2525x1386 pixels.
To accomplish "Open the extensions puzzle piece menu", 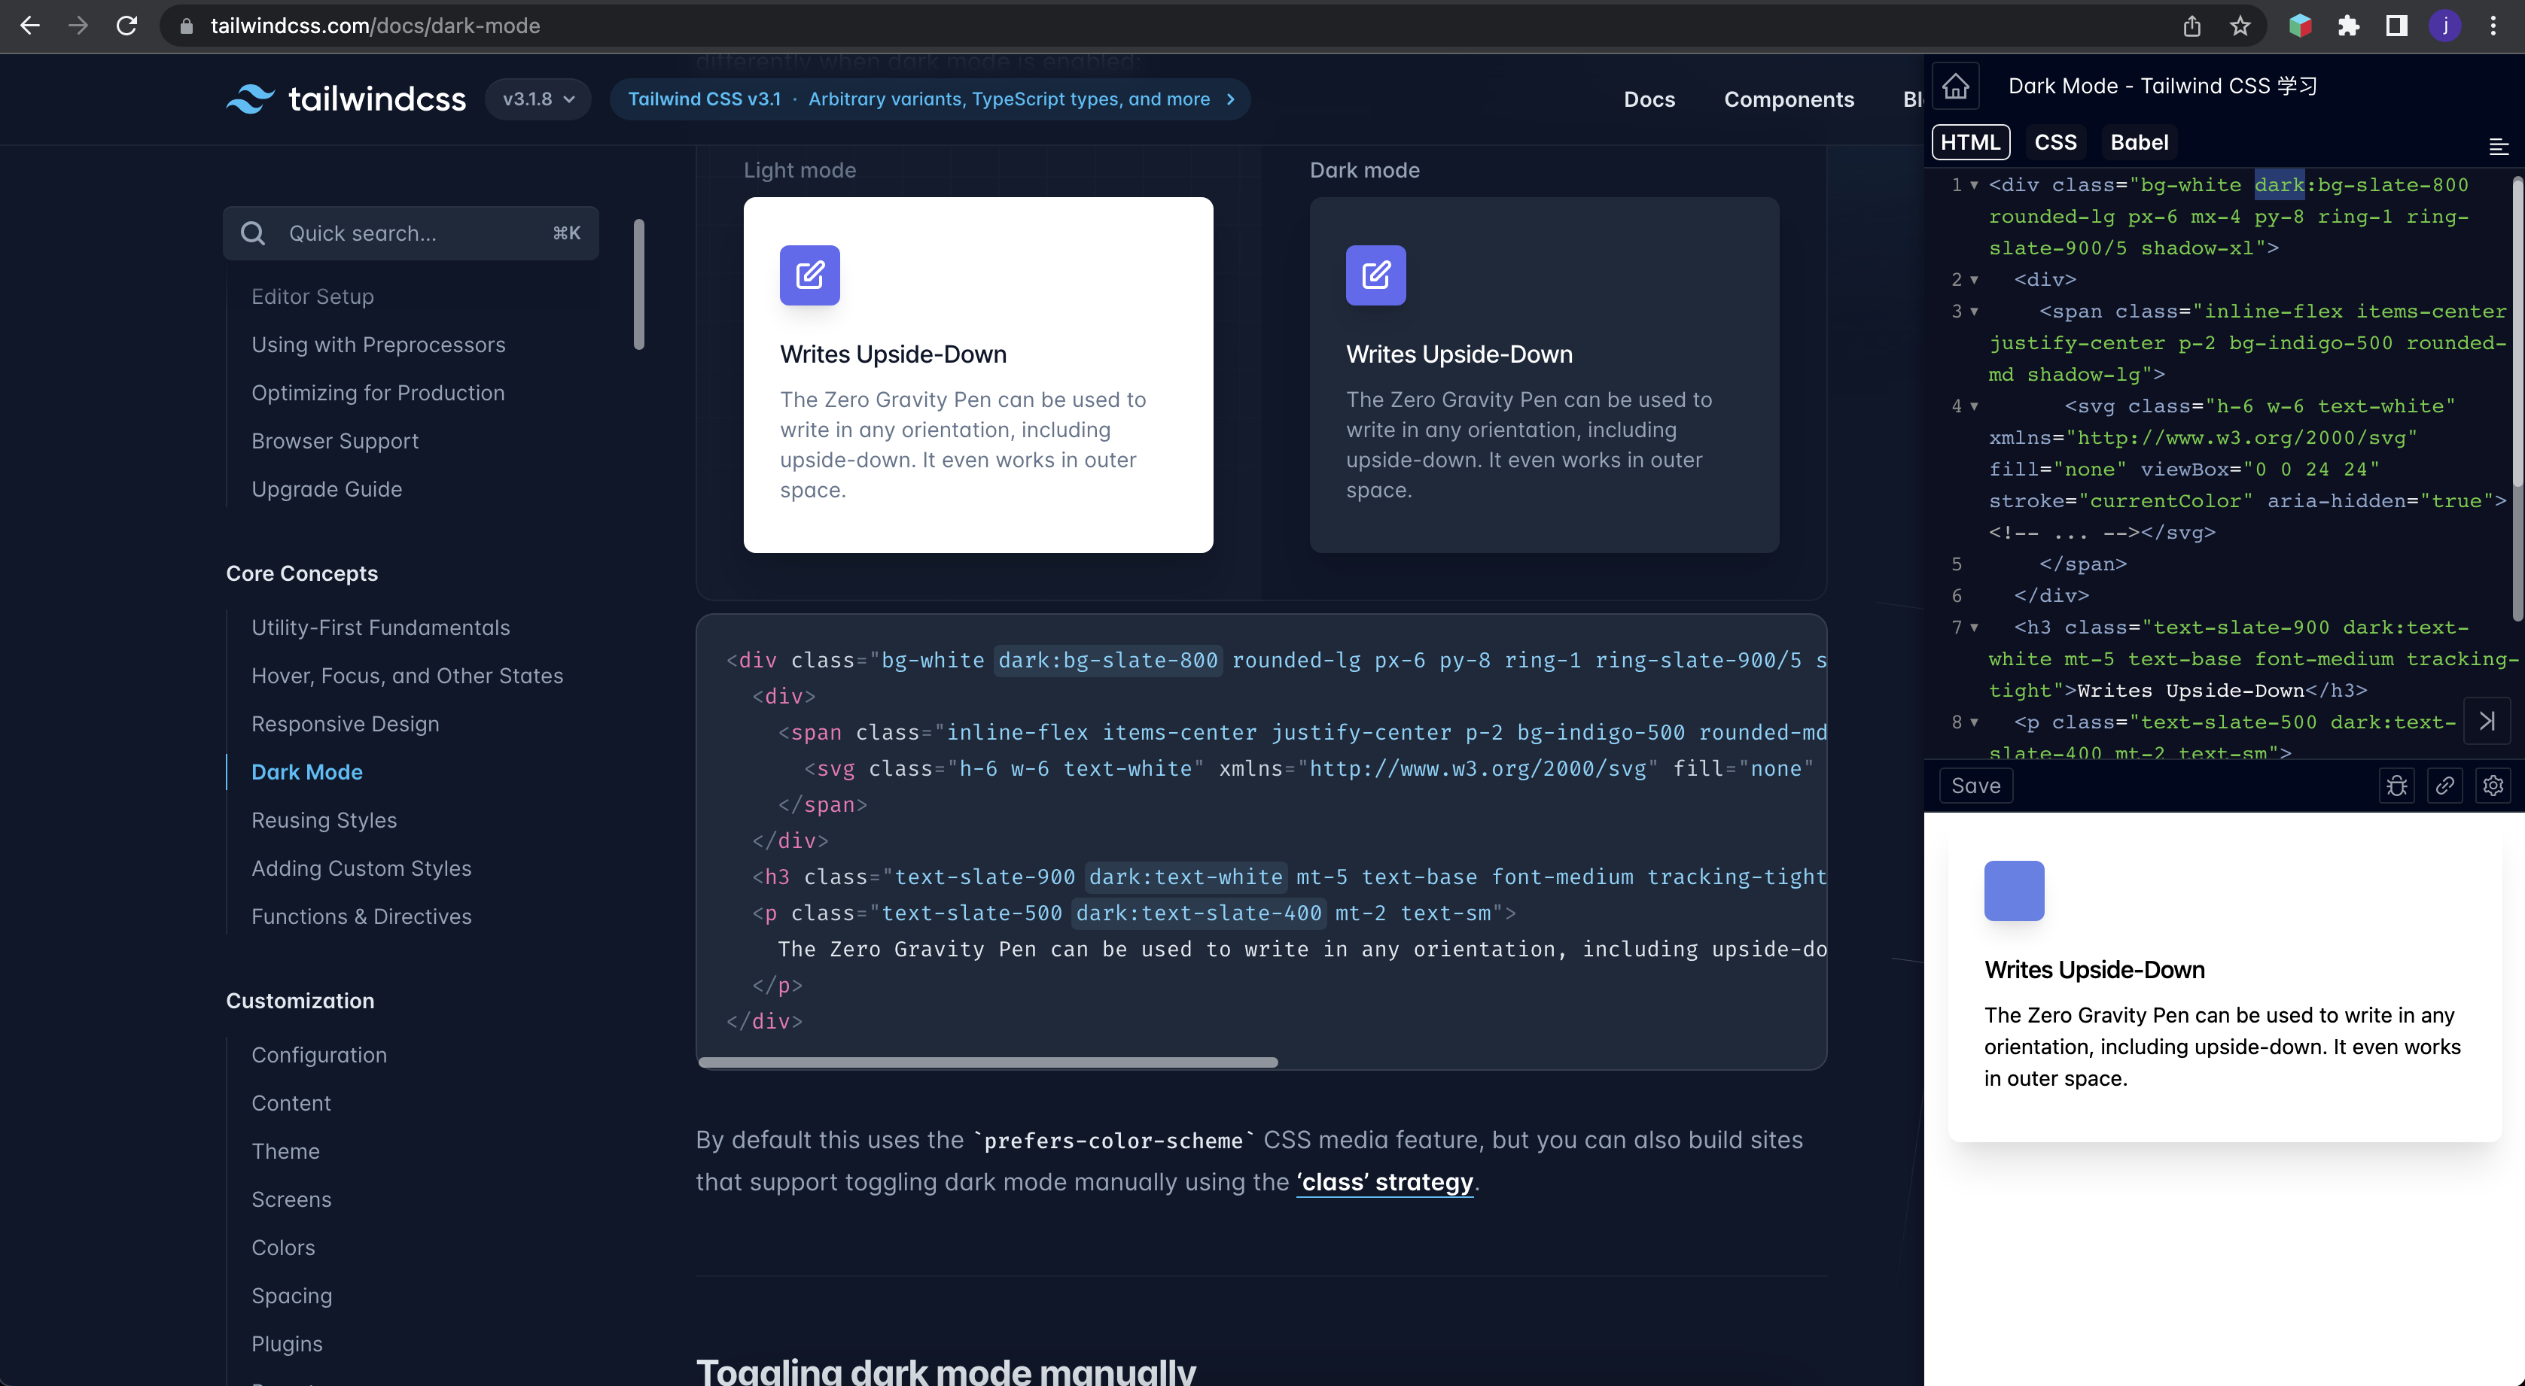I will click(x=2349, y=26).
